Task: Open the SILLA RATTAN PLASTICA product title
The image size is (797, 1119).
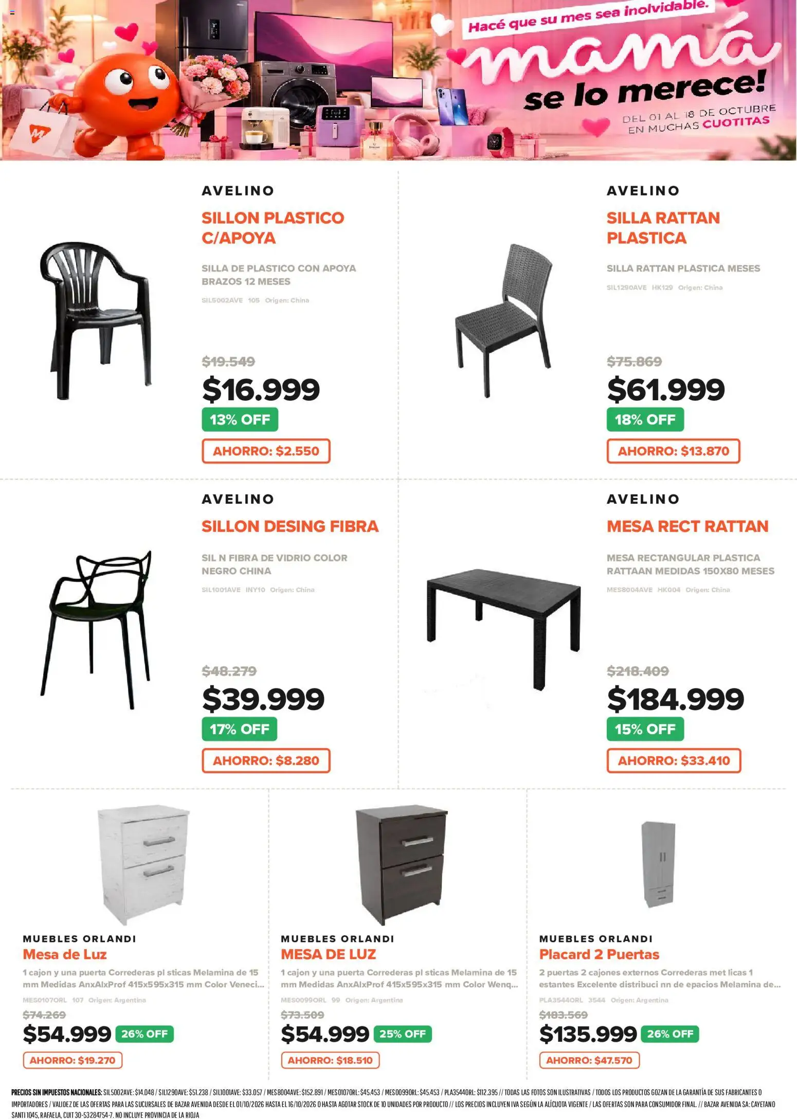Action: click(x=663, y=228)
